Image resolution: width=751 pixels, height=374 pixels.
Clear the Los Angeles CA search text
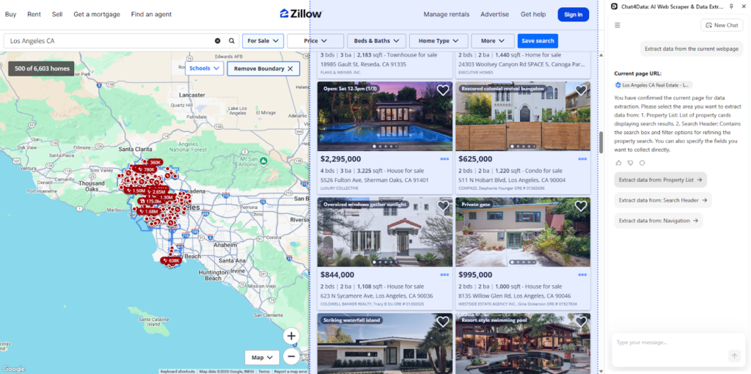pos(218,41)
